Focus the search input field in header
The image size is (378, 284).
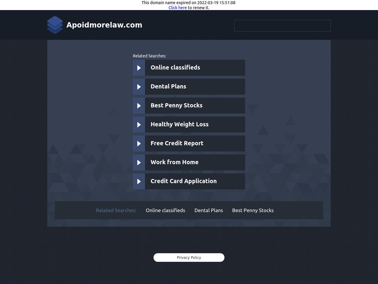tap(282, 26)
